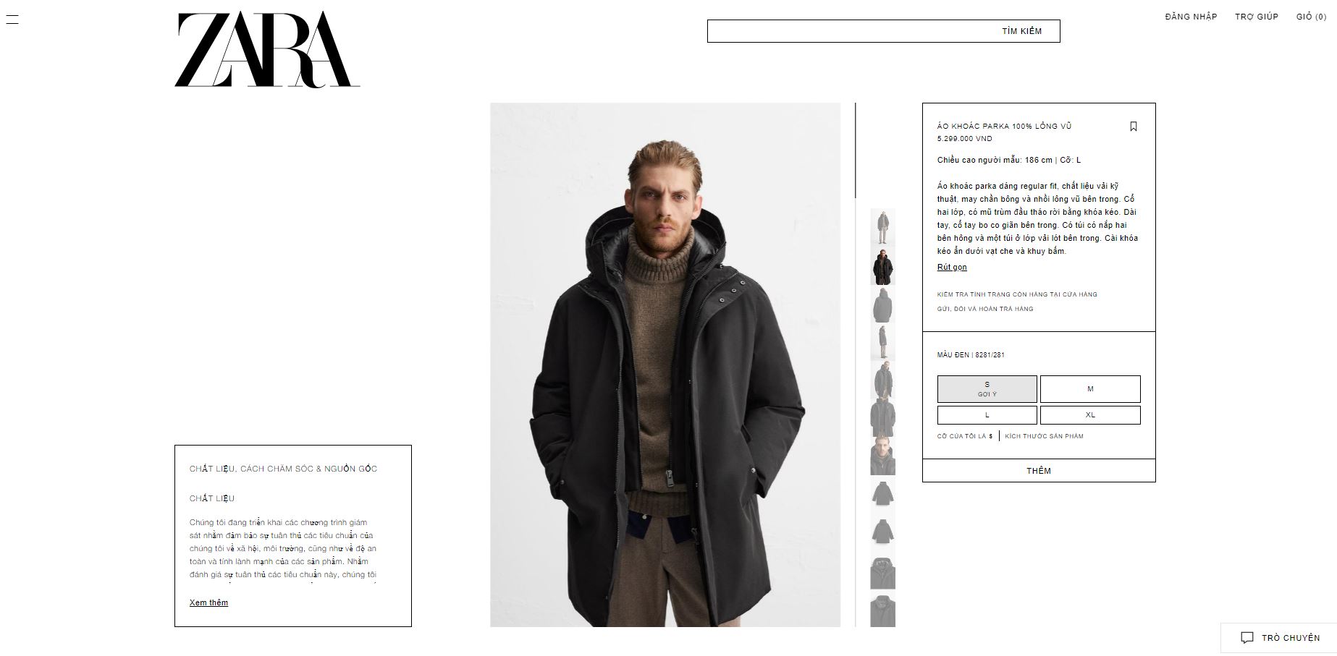This screenshot has height=656, width=1337.
Task: Click the image gallery scrollbar indicator
Action: (x=855, y=150)
